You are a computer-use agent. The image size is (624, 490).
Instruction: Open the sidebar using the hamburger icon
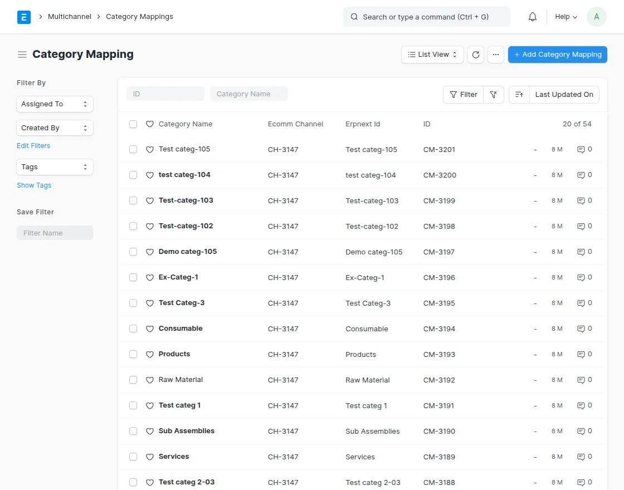coord(22,55)
